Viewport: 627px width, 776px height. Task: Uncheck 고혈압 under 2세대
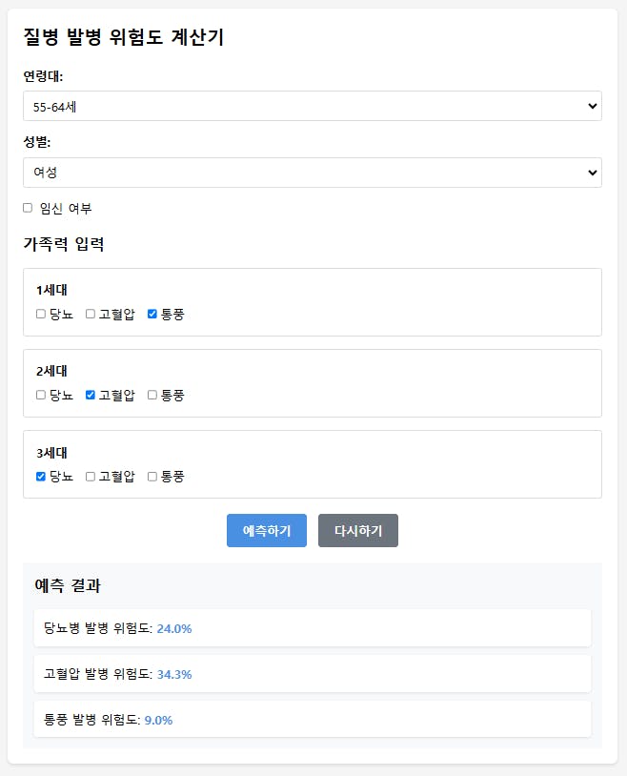pyautogui.click(x=91, y=395)
